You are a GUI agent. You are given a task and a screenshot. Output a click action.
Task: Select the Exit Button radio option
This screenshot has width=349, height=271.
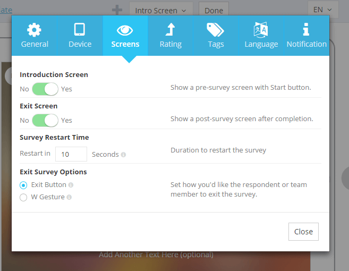tap(23, 185)
